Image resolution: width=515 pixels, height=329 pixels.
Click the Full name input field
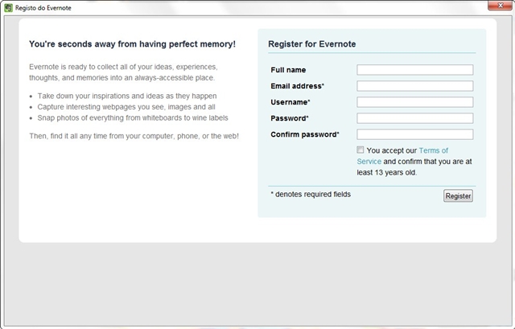coord(415,70)
